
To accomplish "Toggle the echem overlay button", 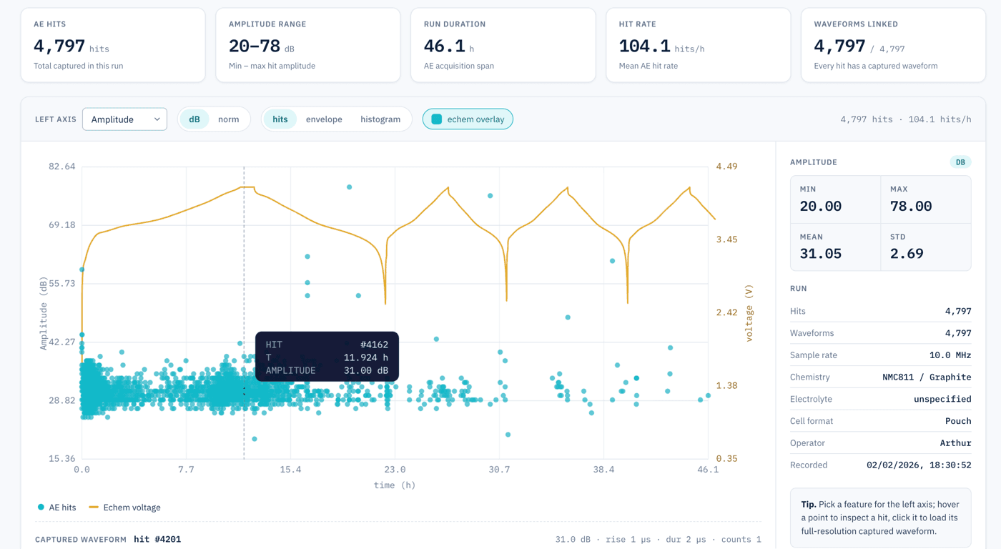I will point(468,119).
